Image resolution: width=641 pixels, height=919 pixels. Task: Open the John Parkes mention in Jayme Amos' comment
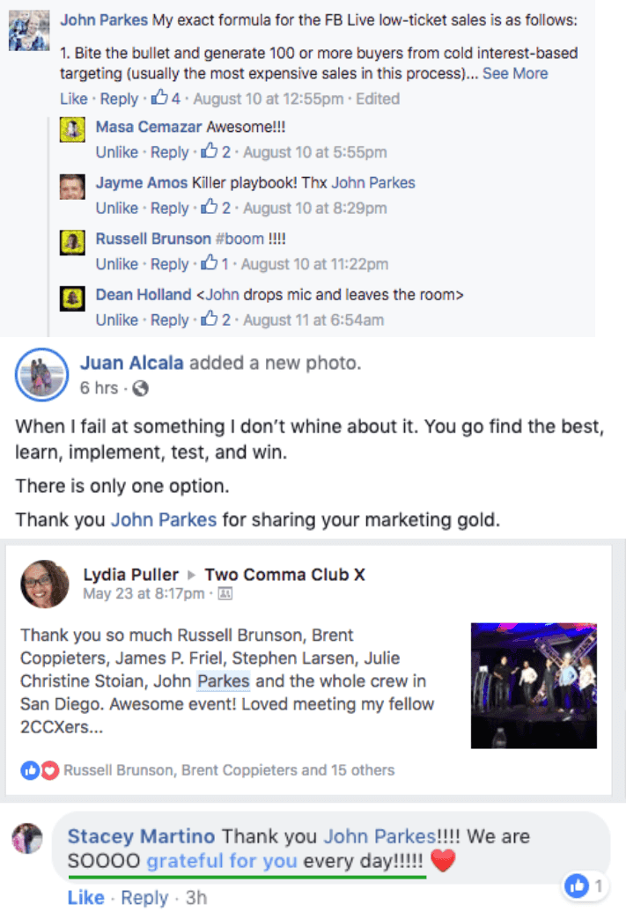(x=373, y=183)
